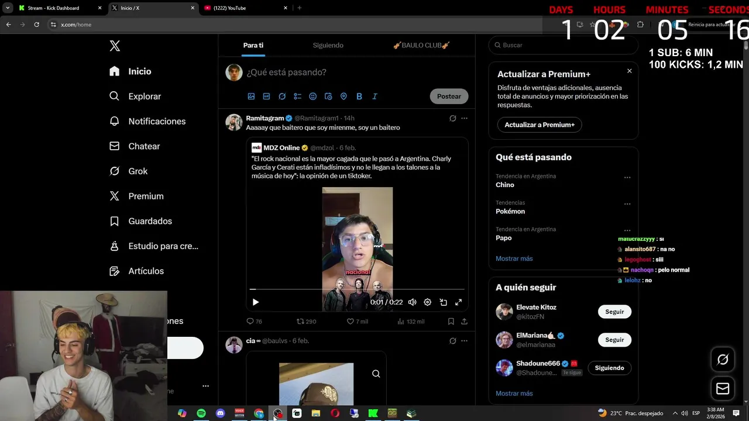Open Chatear in the sidebar
Screen dimensions: 749x421
[x=135, y=146]
